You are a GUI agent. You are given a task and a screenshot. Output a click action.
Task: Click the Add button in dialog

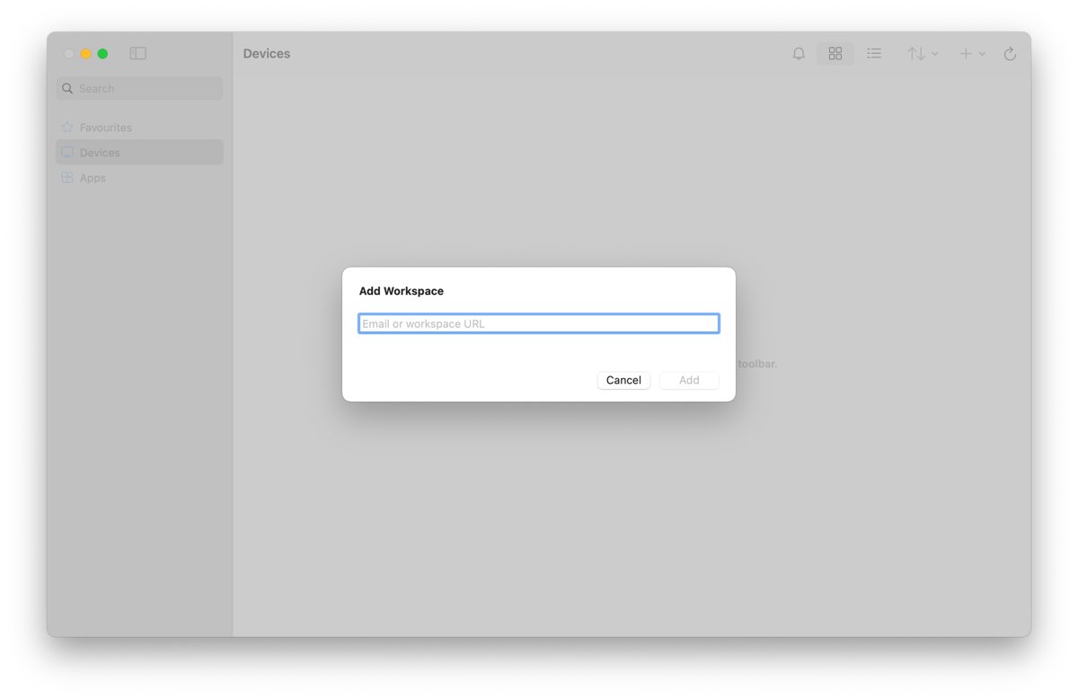coord(689,380)
